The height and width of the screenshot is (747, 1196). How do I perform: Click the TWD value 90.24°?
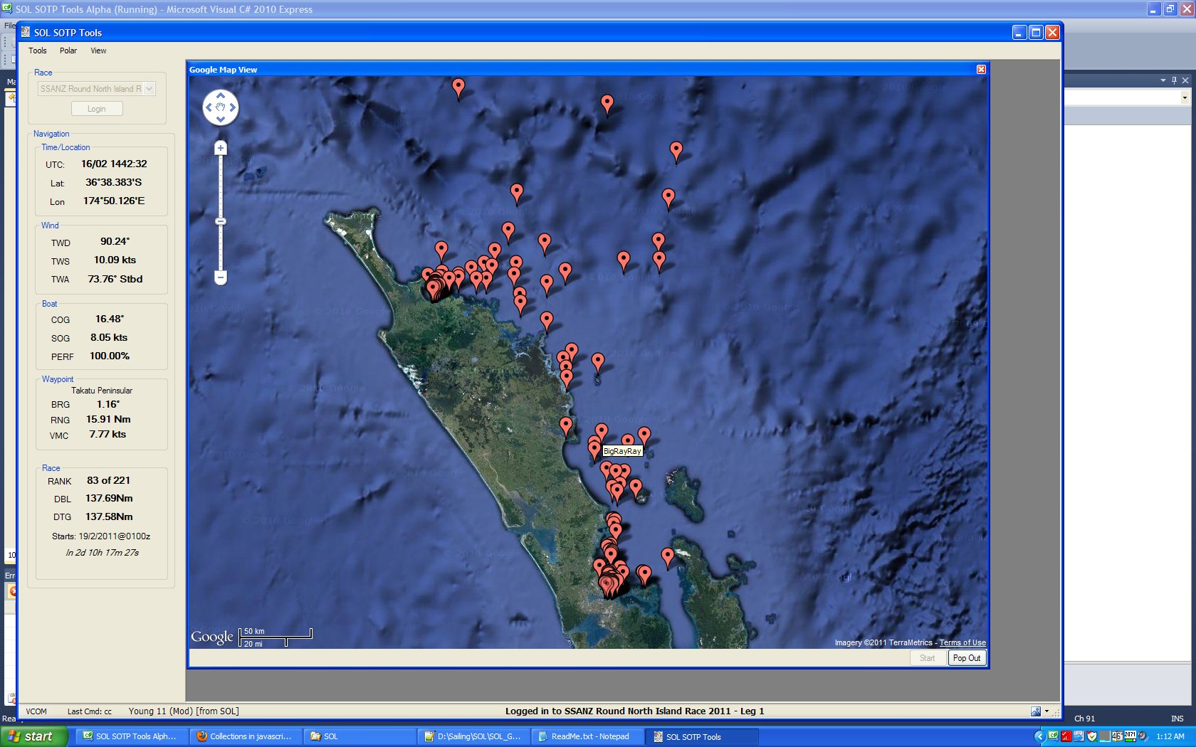[115, 241]
